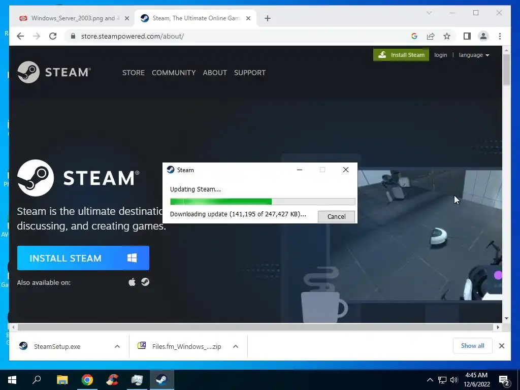Open the Google icon in the address bar

click(414, 36)
